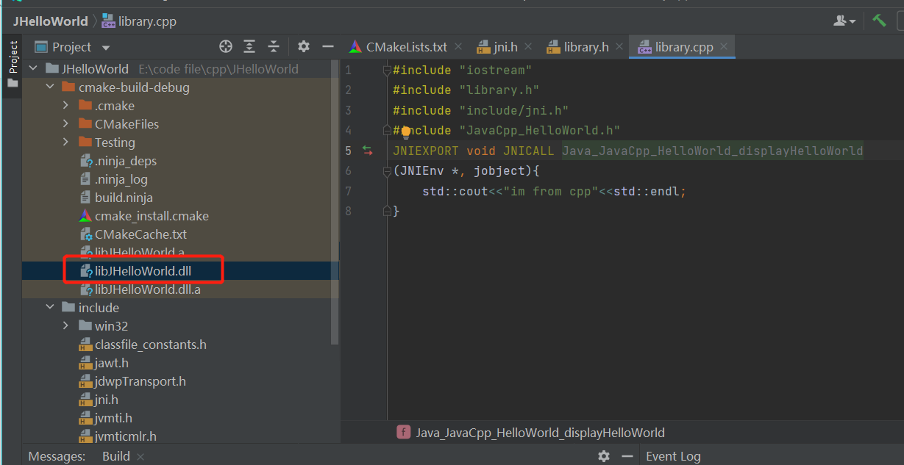Expand the win32 folder
The image size is (904, 465).
point(66,326)
